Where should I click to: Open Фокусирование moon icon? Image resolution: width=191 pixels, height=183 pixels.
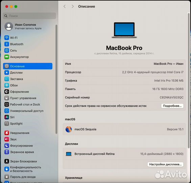click(x=7, y=145)
